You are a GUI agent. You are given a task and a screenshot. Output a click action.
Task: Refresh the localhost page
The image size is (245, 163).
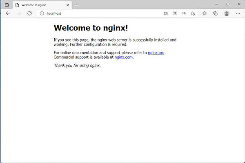click(29, 13)
